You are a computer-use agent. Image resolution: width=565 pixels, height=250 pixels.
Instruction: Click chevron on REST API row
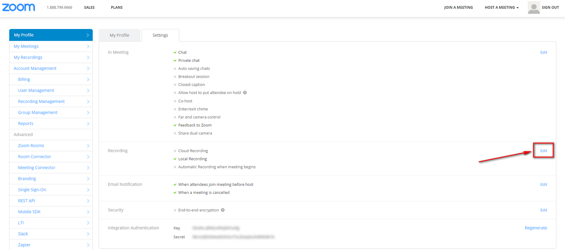point(88,201)
